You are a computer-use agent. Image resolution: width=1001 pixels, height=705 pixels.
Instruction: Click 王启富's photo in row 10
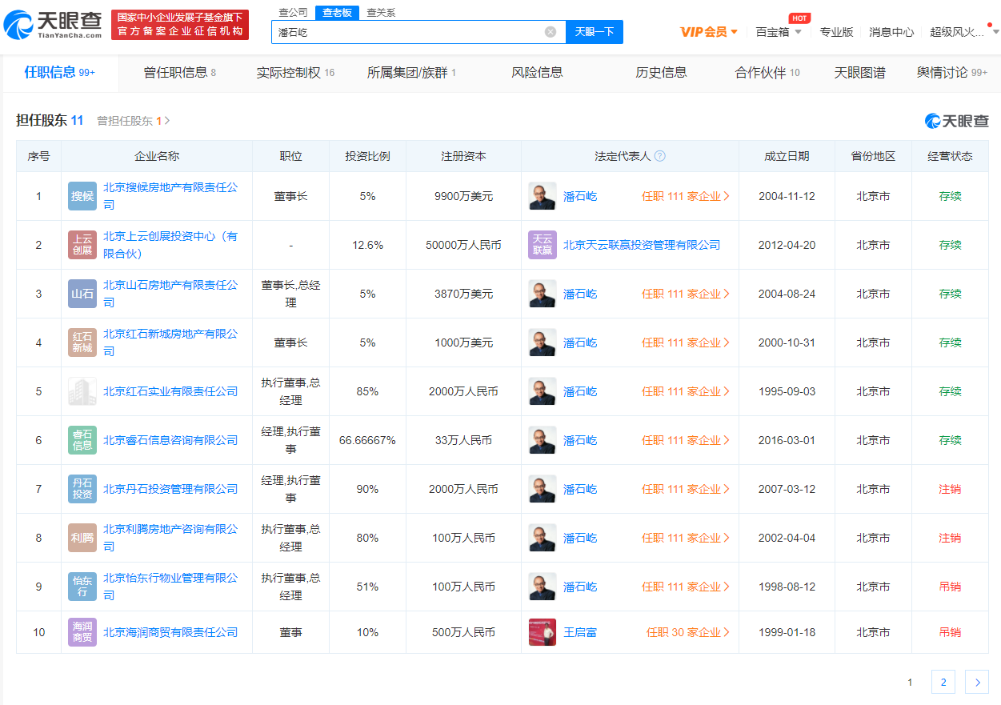(x=543, y=632)
